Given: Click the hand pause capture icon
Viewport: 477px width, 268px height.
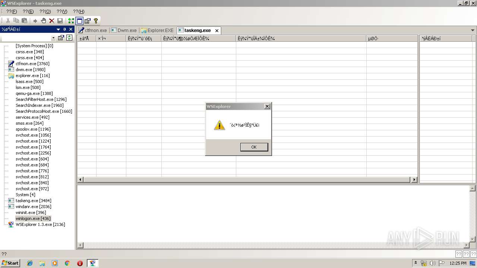Looking at the screenshot, I should [x=44, y=21].
